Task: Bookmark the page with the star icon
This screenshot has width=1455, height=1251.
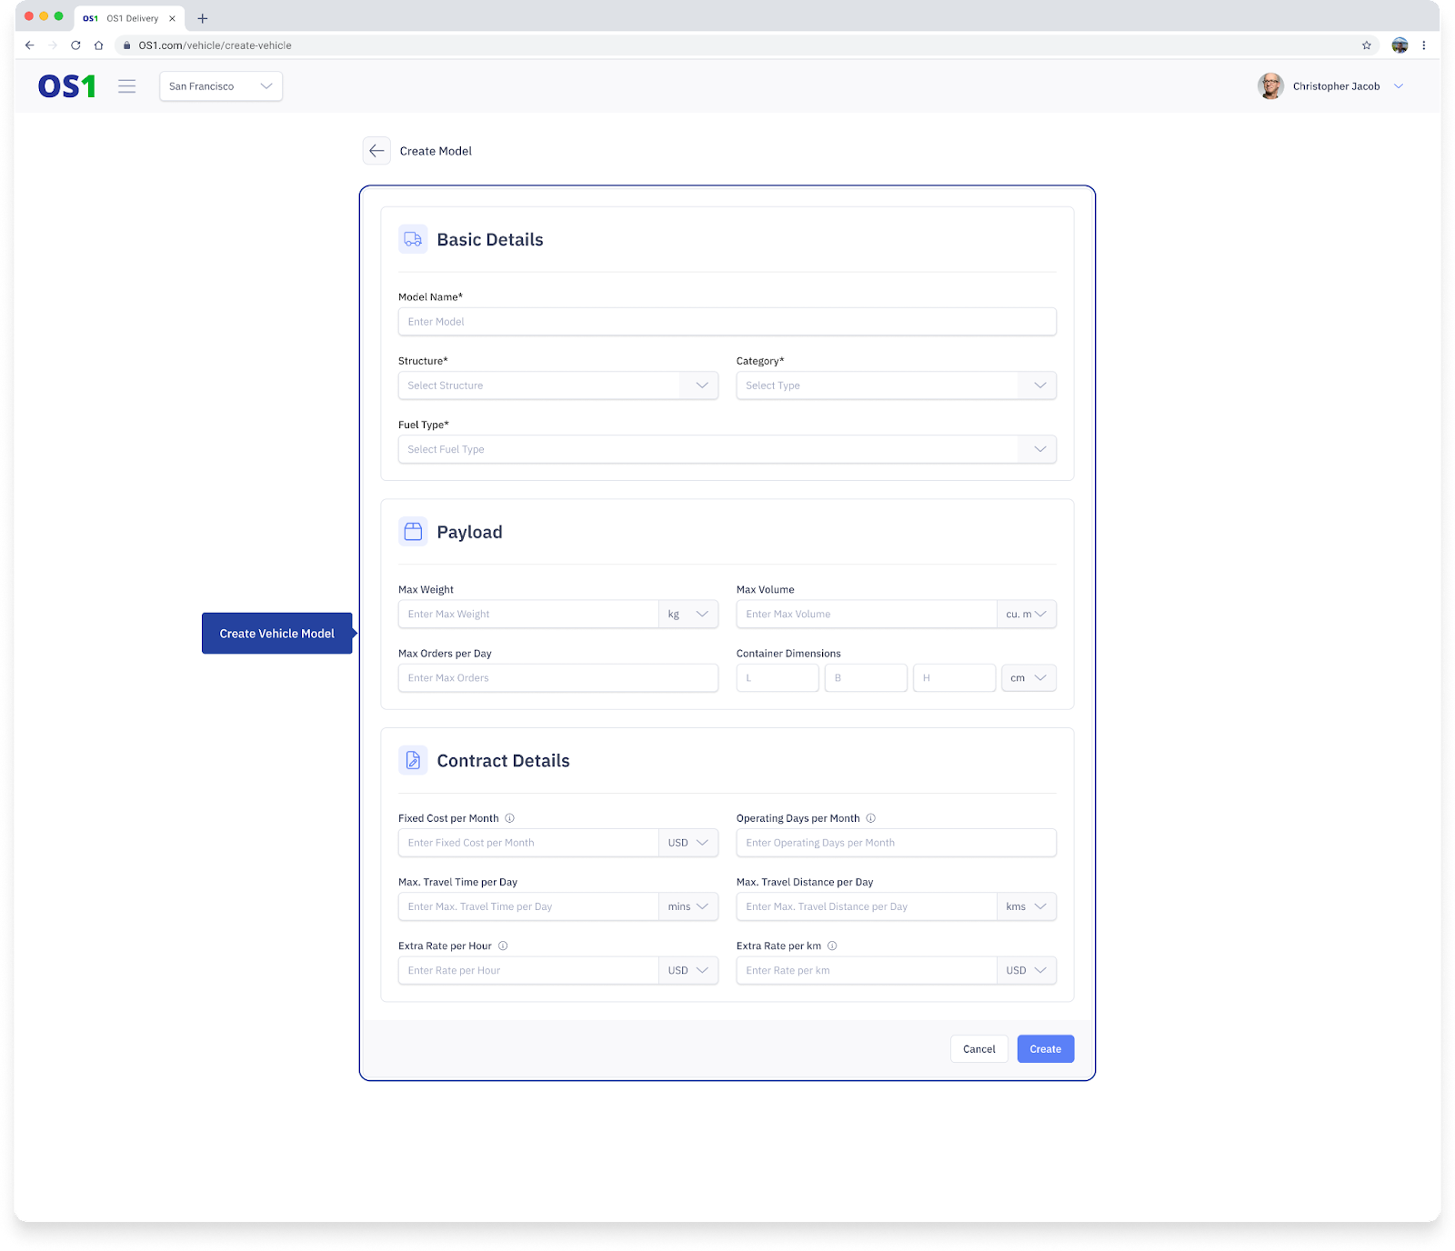Action: point(1366,45)
